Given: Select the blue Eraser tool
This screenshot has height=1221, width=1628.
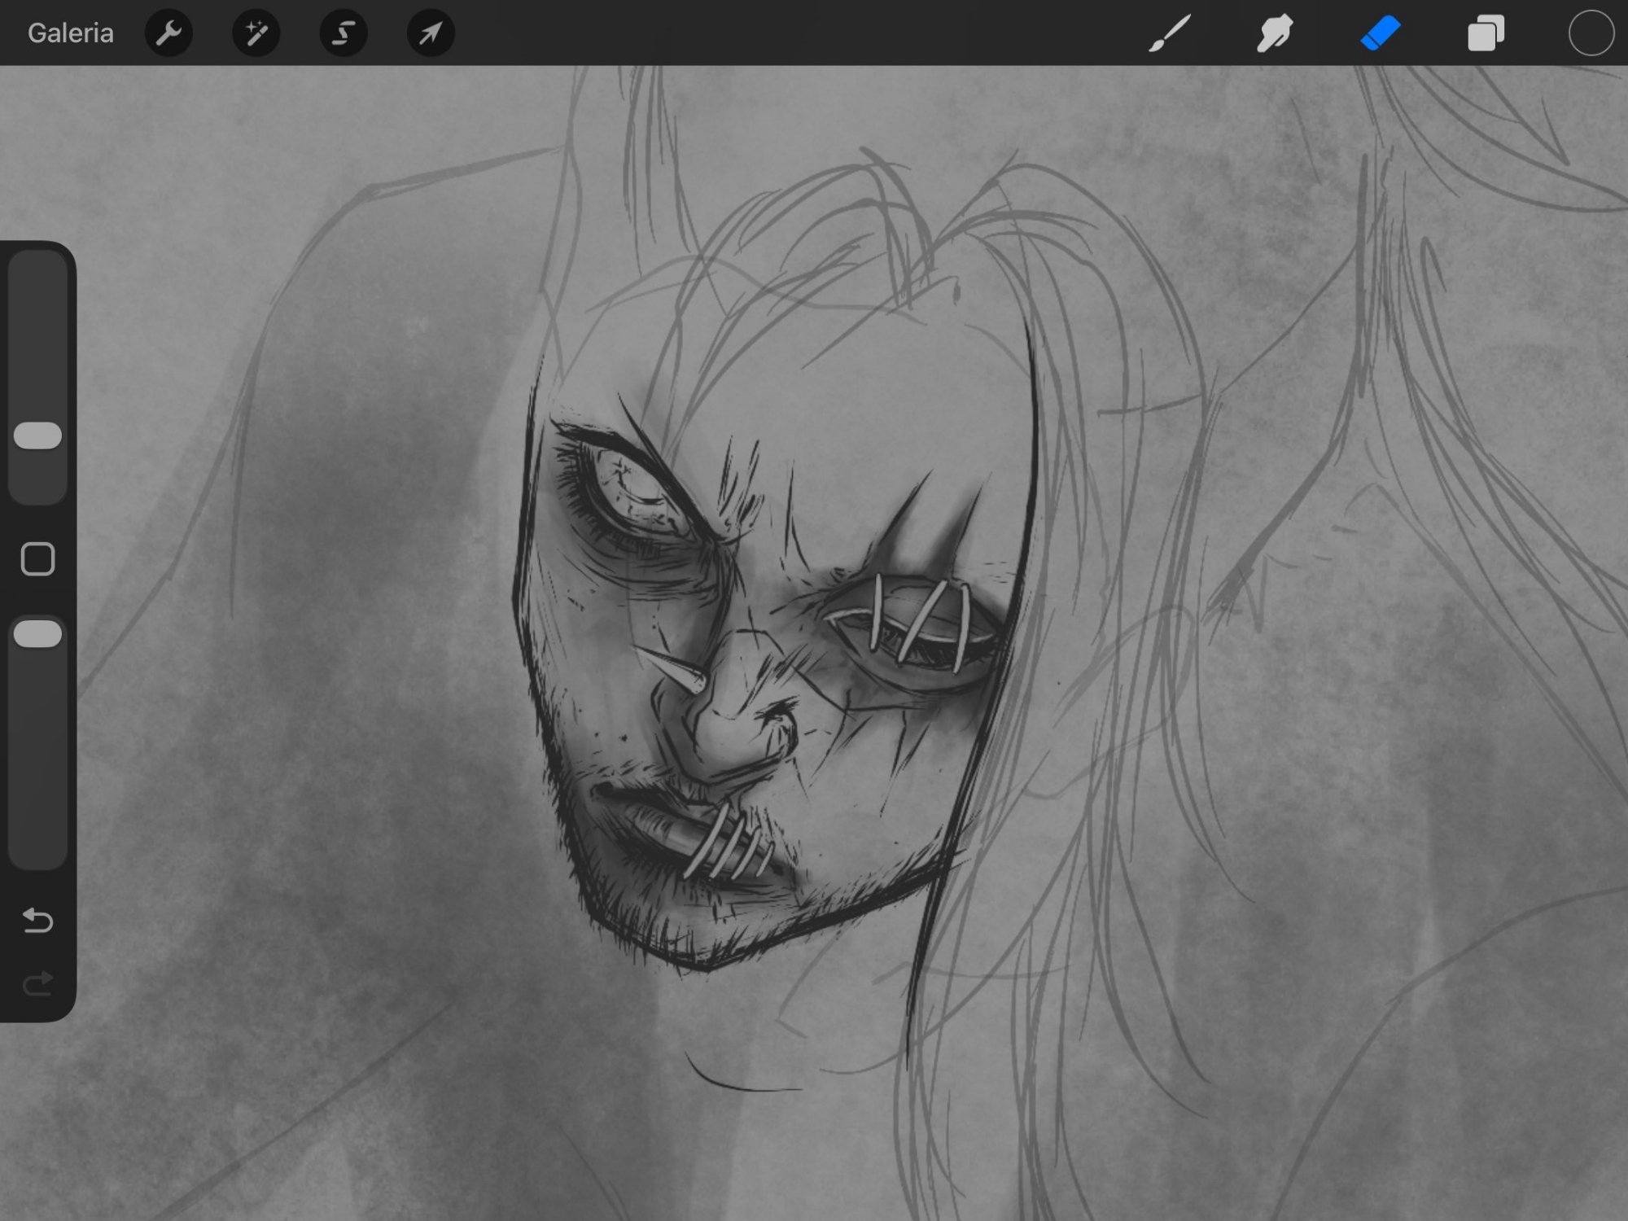Looking at the screenshot, I should 1380,33.
